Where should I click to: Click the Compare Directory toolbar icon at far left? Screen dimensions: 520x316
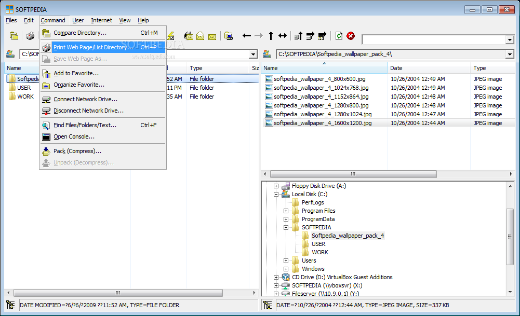coord(14,36)
